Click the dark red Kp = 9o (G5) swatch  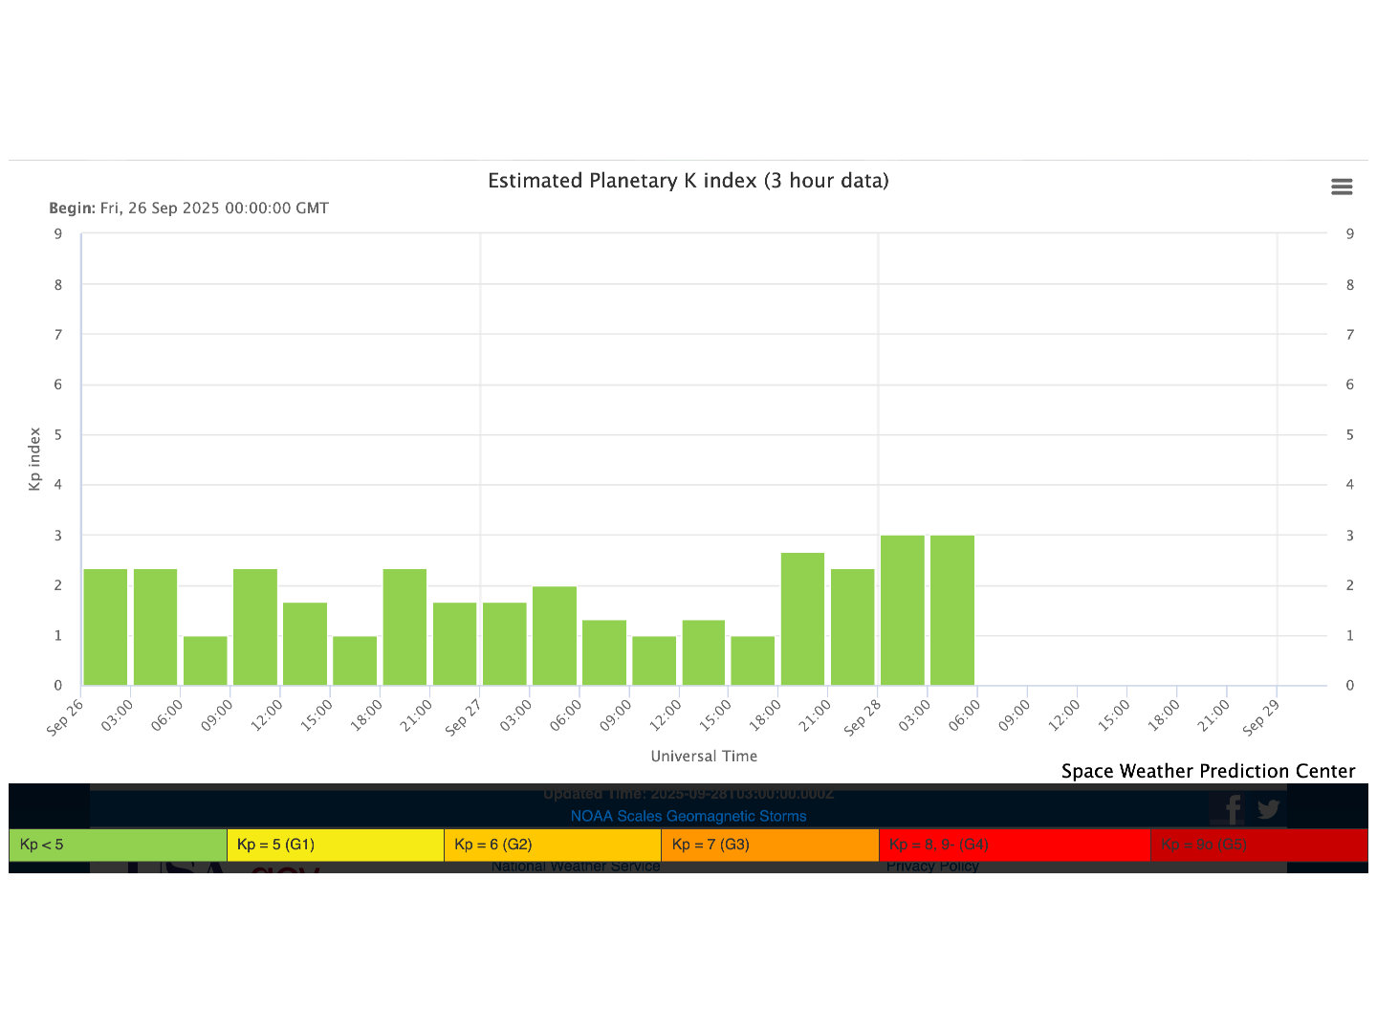(x=1257, y=845)
